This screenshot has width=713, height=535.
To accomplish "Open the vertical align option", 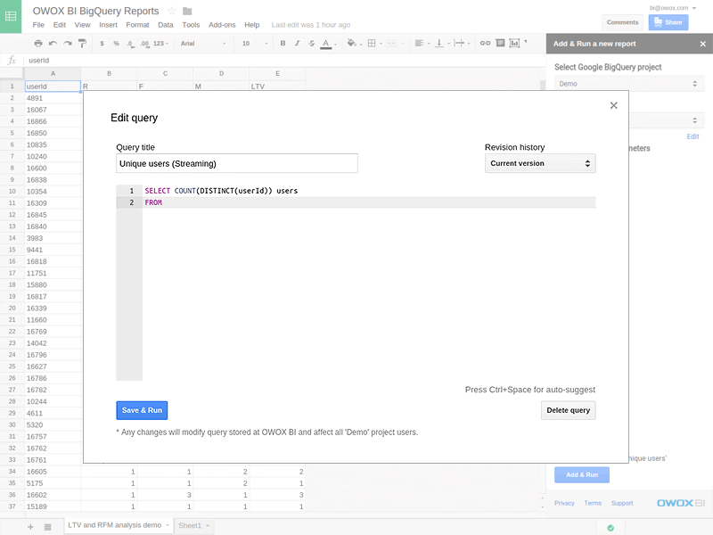I will coord(439,43).
